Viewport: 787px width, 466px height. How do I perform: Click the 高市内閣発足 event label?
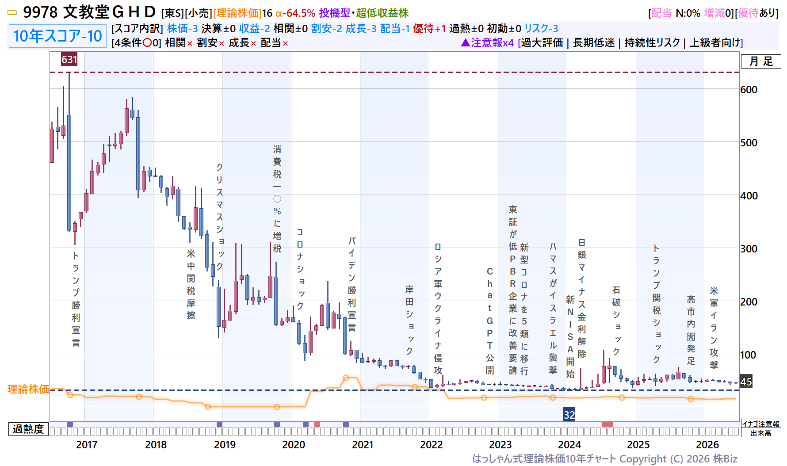pyautogui.click(x=691, y=330)
